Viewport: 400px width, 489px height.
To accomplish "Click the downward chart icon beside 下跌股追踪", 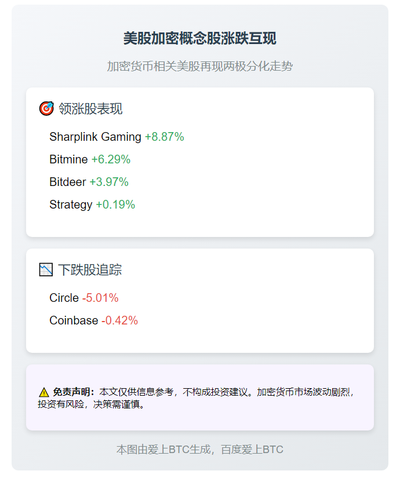I will point(46,269).
